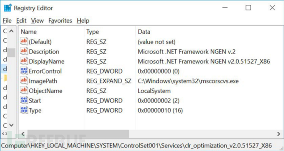Click the LocalSystem data cell
This screenshot has height=151, width=284.
click(154, 91)
